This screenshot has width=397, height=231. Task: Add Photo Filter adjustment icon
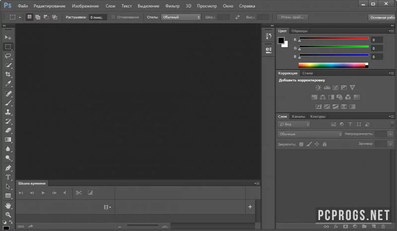point(339,97)
